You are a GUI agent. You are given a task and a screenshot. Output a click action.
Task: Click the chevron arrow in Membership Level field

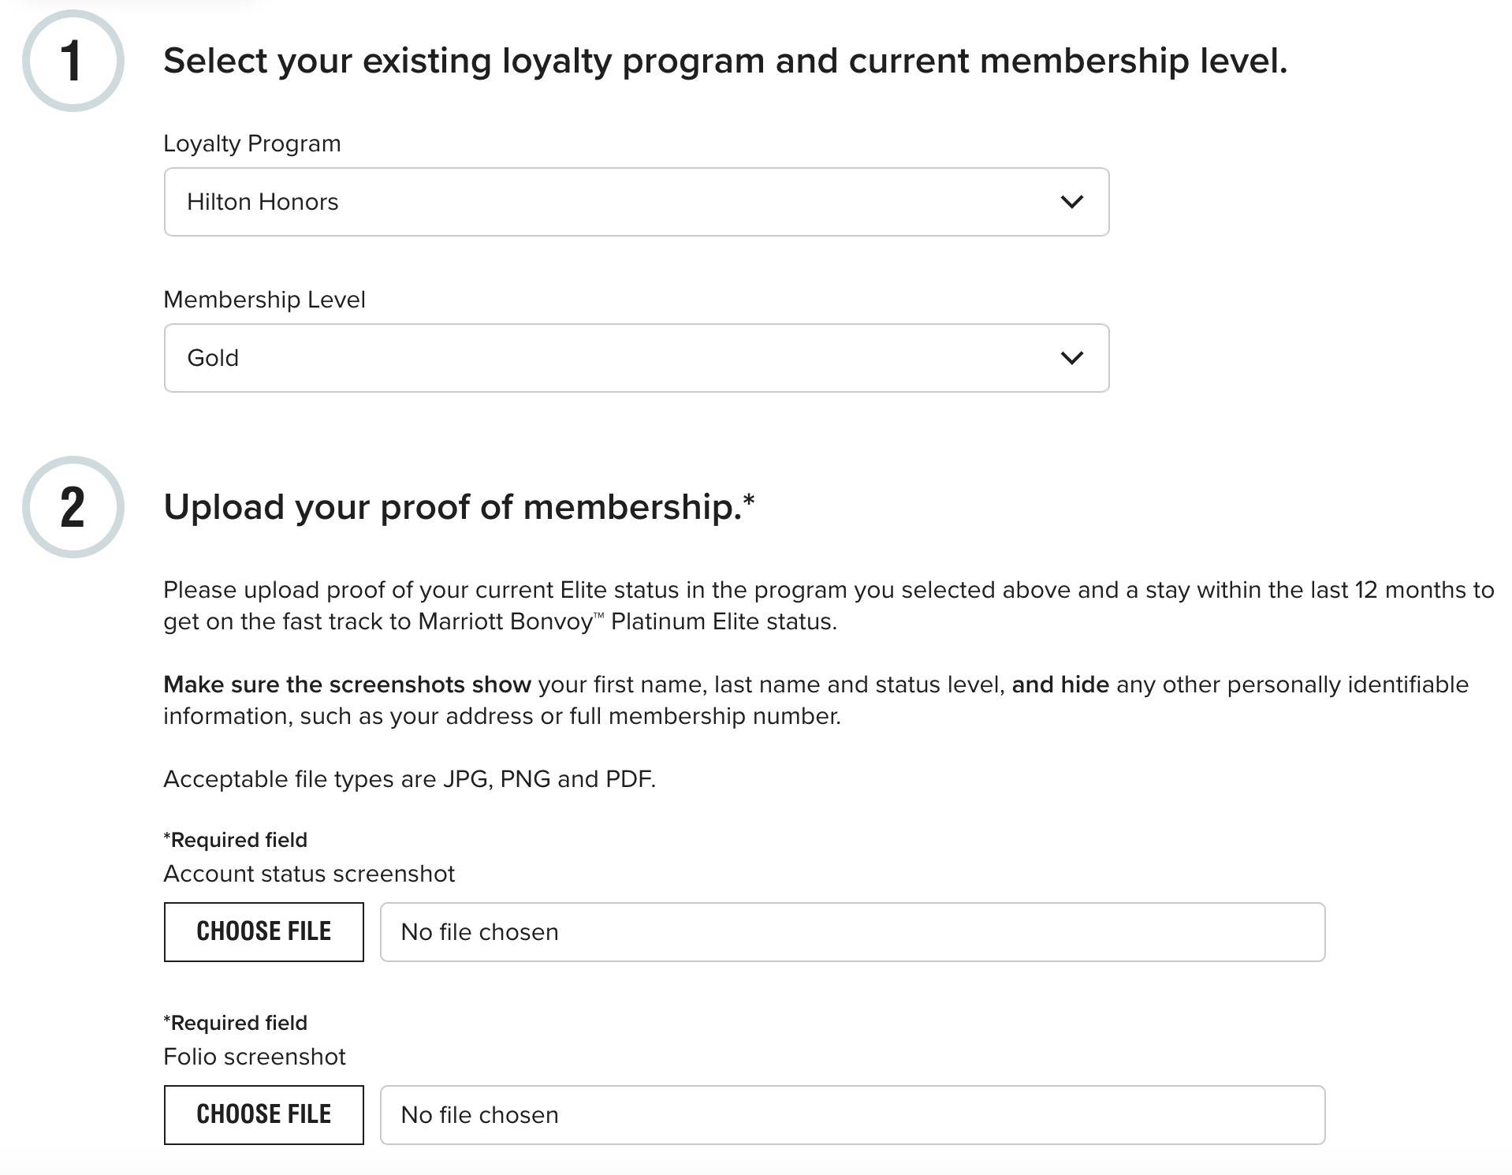point(1071,358)
